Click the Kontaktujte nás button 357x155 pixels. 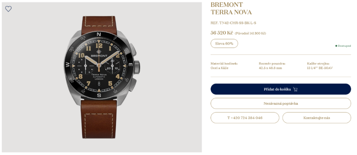(317, 118)
